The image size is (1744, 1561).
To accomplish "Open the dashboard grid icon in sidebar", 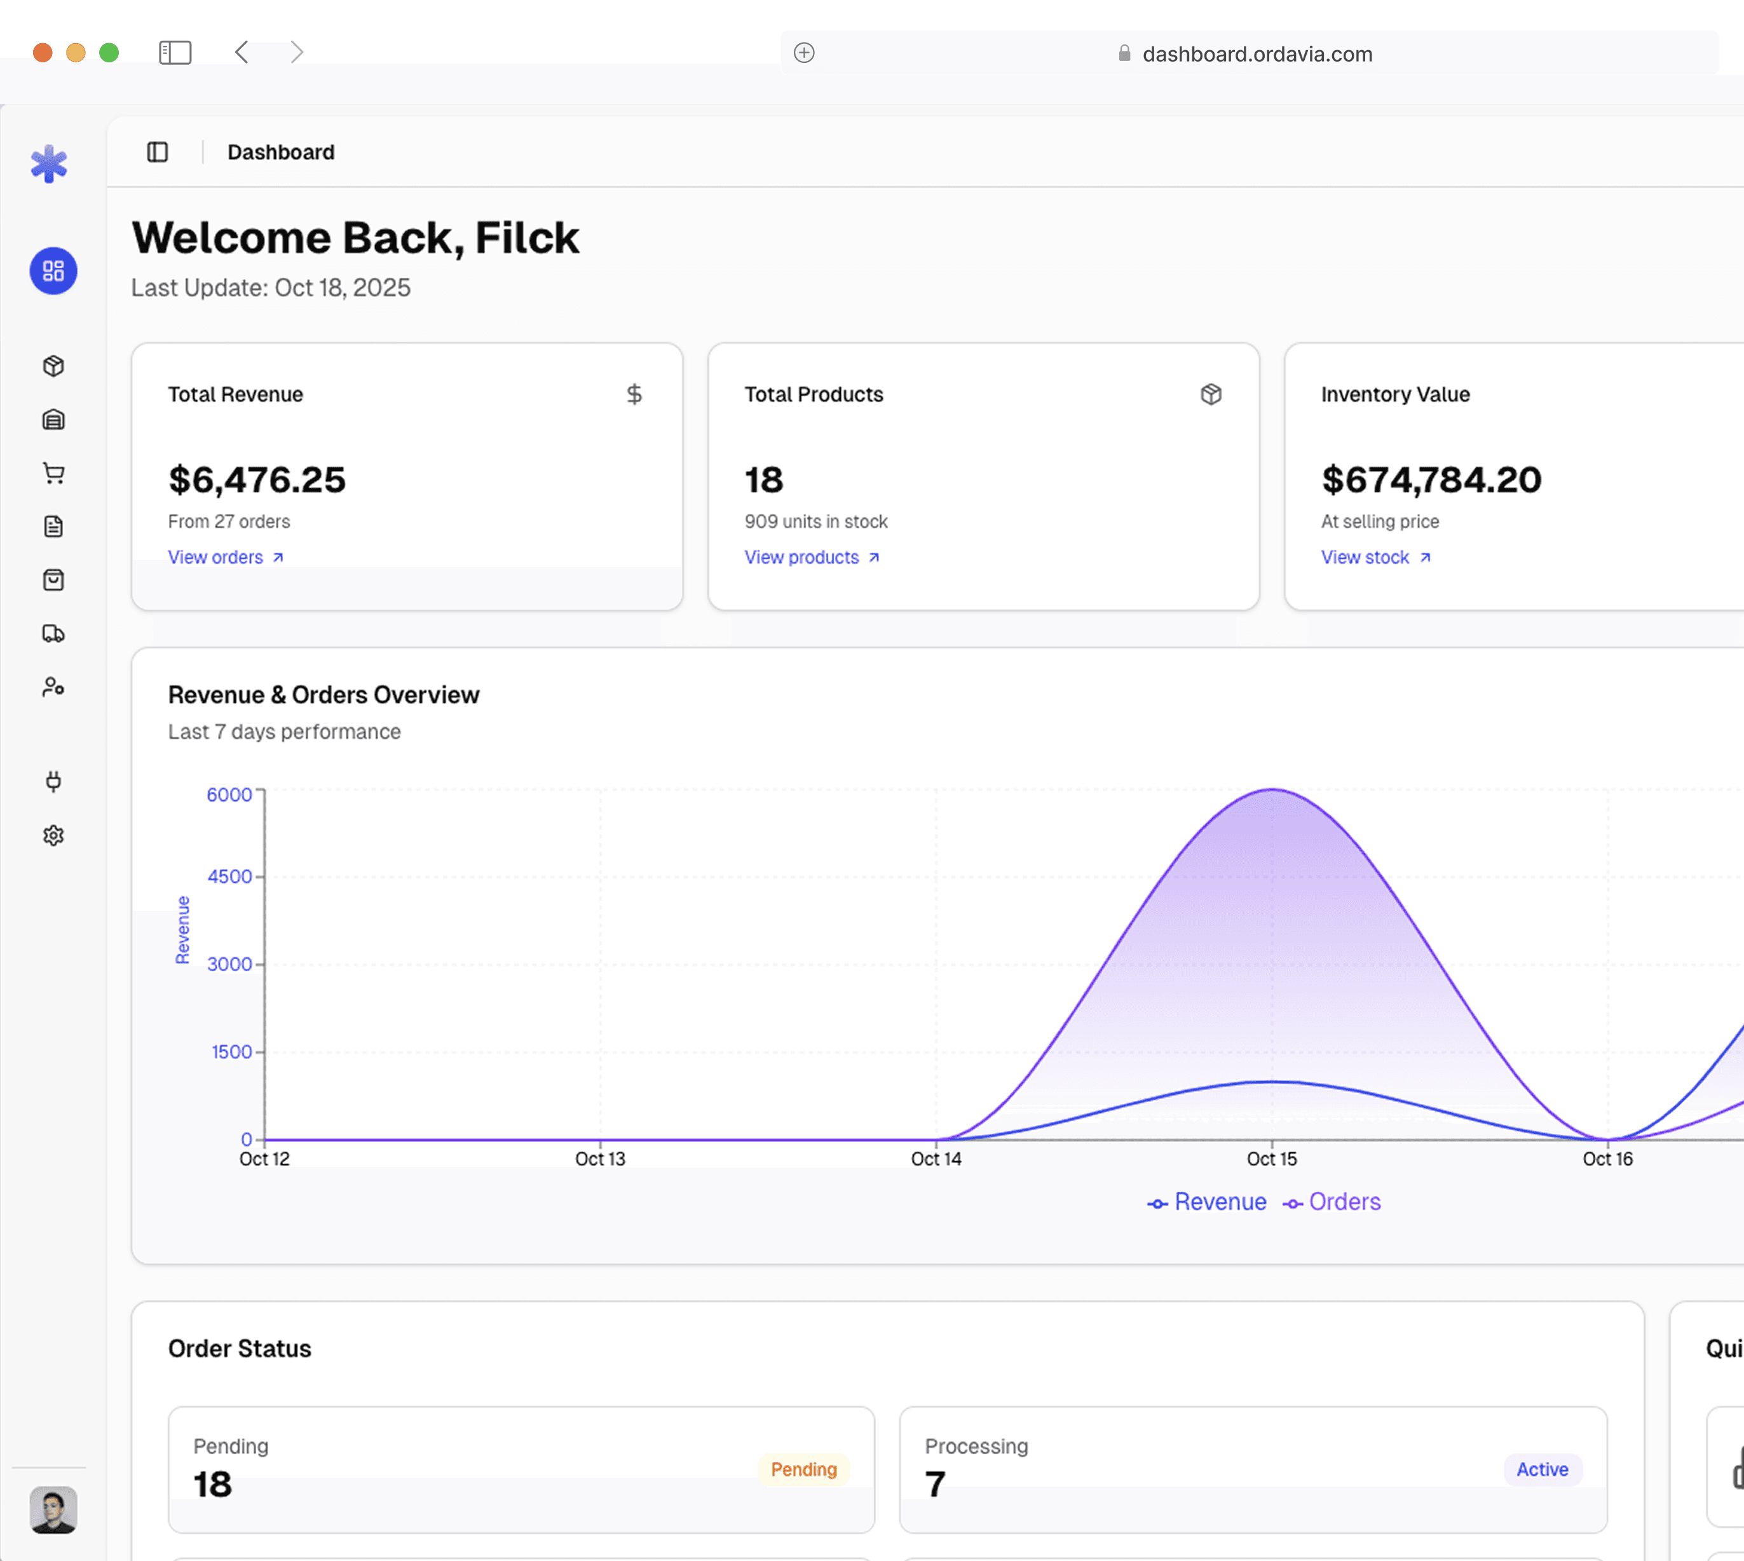I will 53,271.
